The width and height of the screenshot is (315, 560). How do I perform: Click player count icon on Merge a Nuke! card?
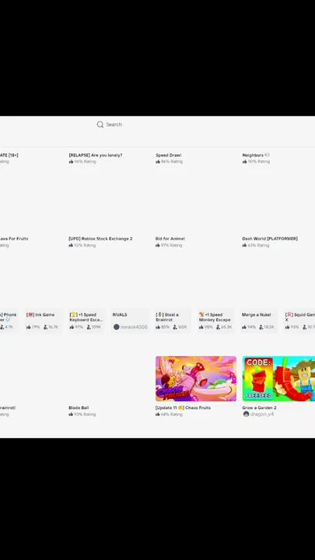261,327
